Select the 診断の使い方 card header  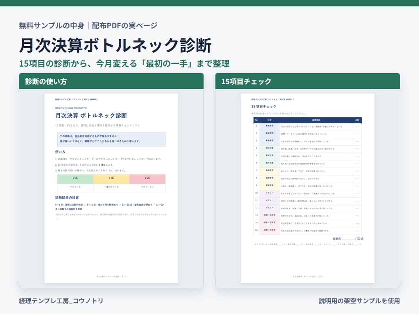point(111,81)
